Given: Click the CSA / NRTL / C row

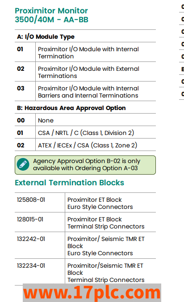Looking at the screenshot, I should point(86,133).
